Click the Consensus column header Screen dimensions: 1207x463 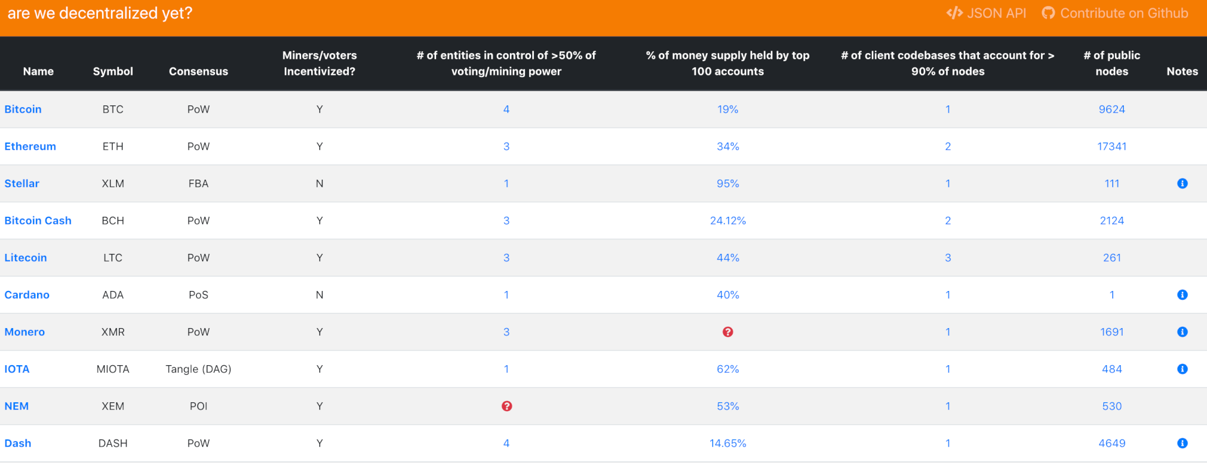coord(198,71)
